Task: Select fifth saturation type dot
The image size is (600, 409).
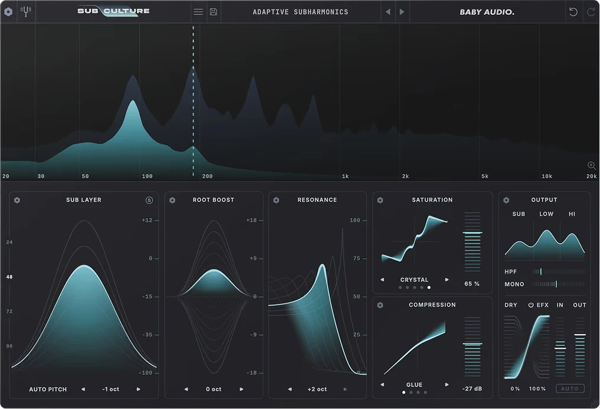Action: click(x=429, y=287)
